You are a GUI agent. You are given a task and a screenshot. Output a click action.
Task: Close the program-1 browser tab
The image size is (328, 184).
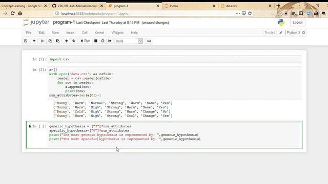[x=158, y=6]
